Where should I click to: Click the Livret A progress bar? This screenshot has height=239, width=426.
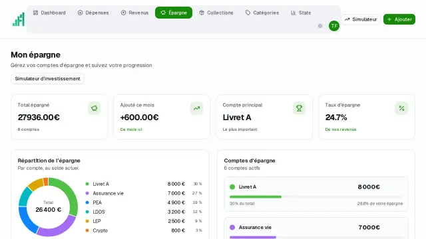(316, 197)
